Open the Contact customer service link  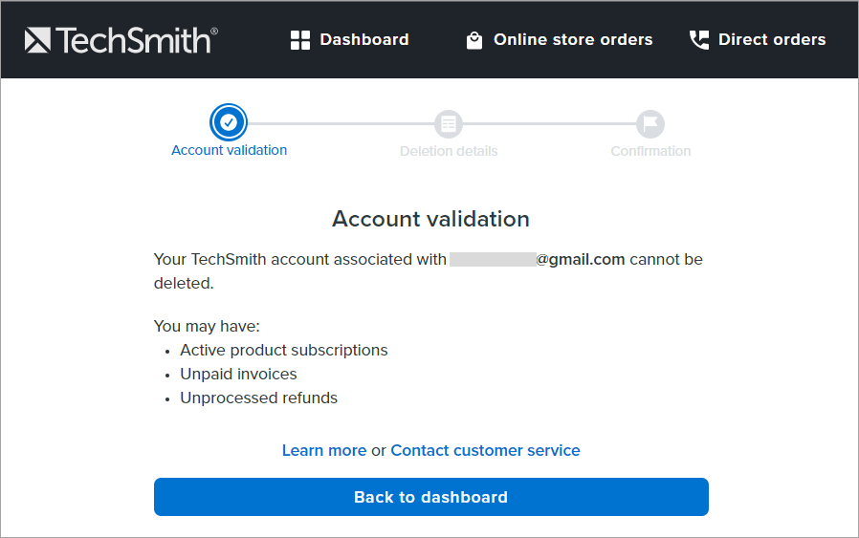coord(485,450)
